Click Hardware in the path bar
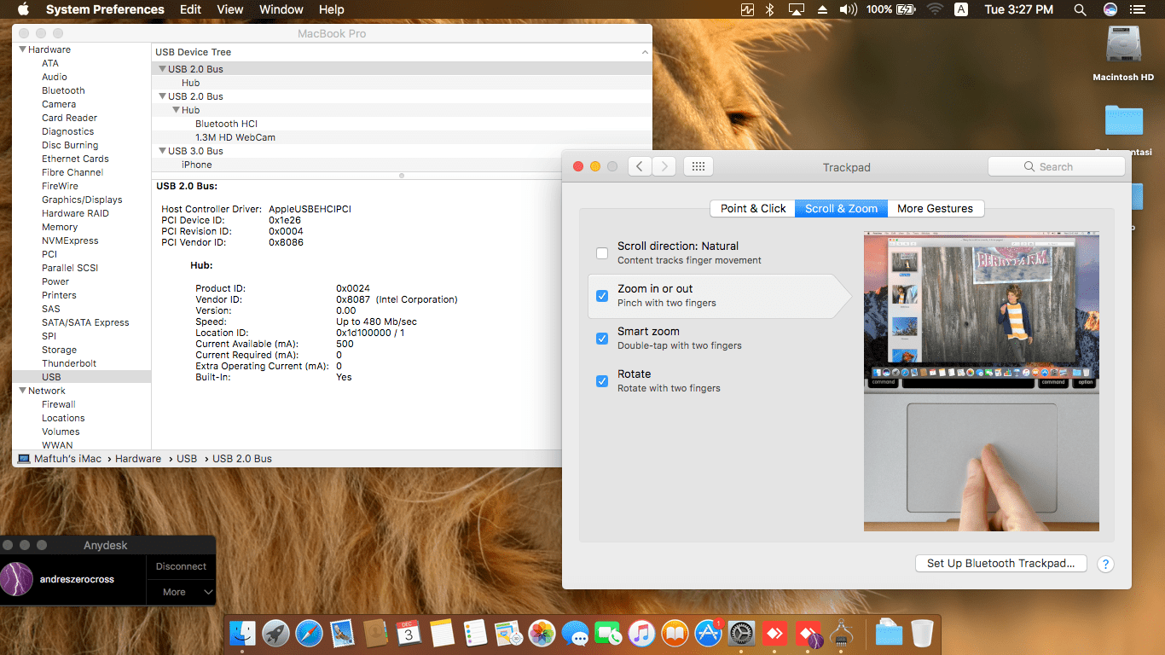The height and width of the screenshot is (655, 1165). pos(138,459)
